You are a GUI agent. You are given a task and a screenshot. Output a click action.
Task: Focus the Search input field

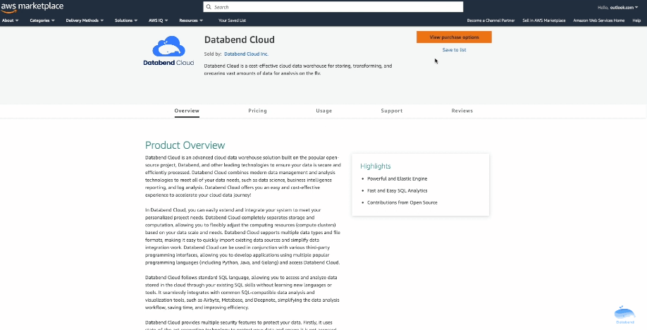coord(333,7)
